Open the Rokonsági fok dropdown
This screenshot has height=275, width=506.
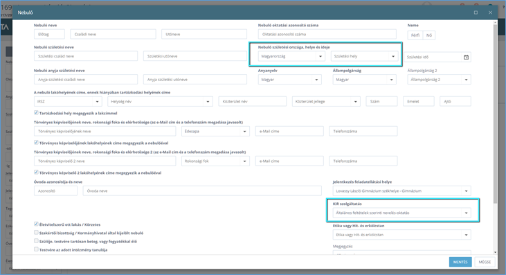pos(215,161)
